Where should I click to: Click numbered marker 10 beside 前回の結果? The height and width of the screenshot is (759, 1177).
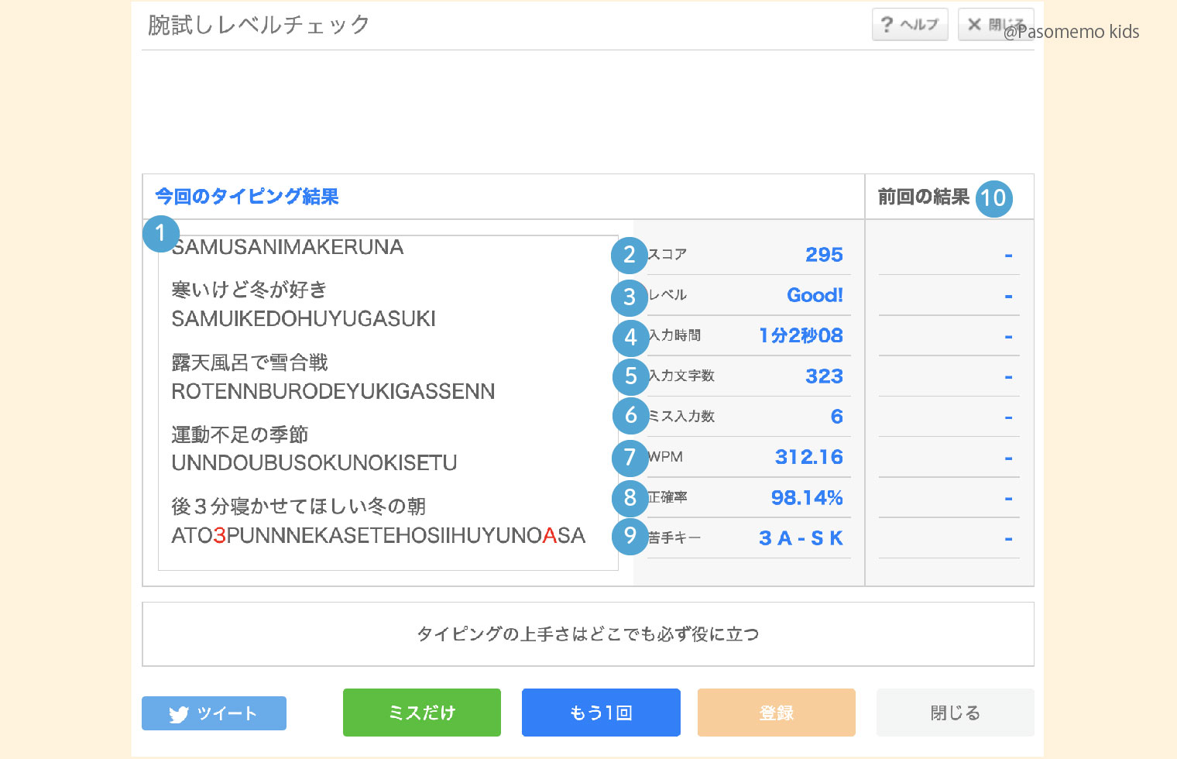(x=994, y=198)
